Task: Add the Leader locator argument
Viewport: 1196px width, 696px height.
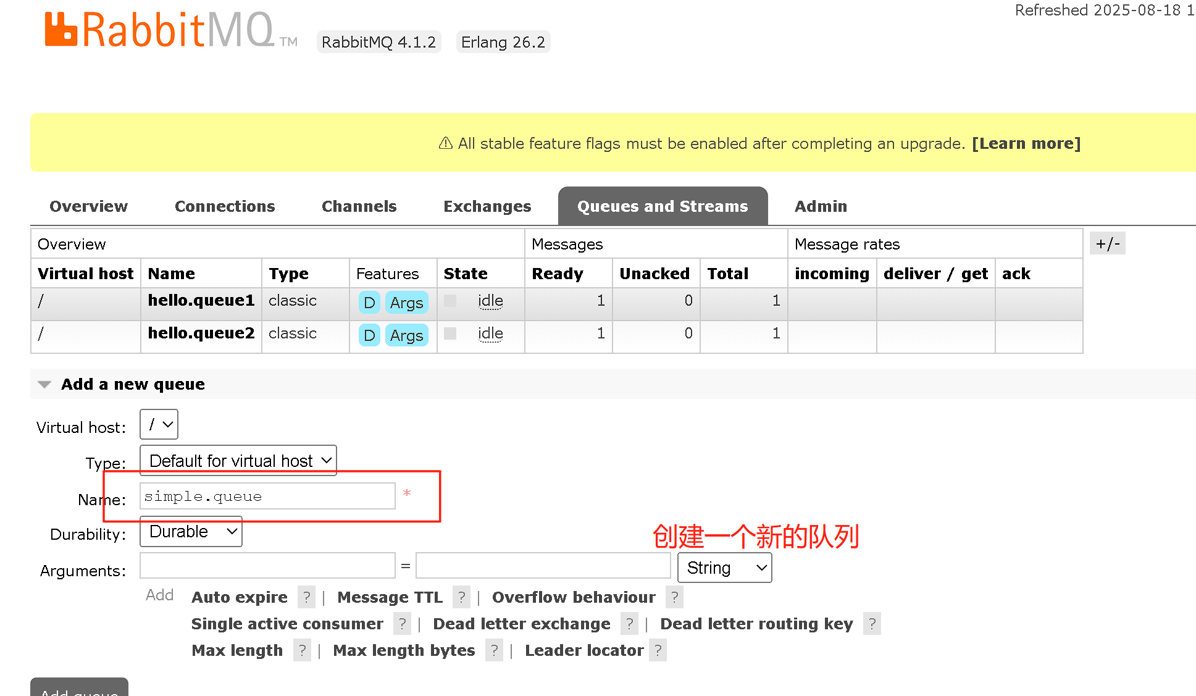Action: 584,650
